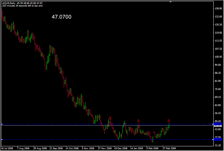Click the 16 Jul 2008 date label
Viewport: 224px width, 151px height.
point(7,149)
